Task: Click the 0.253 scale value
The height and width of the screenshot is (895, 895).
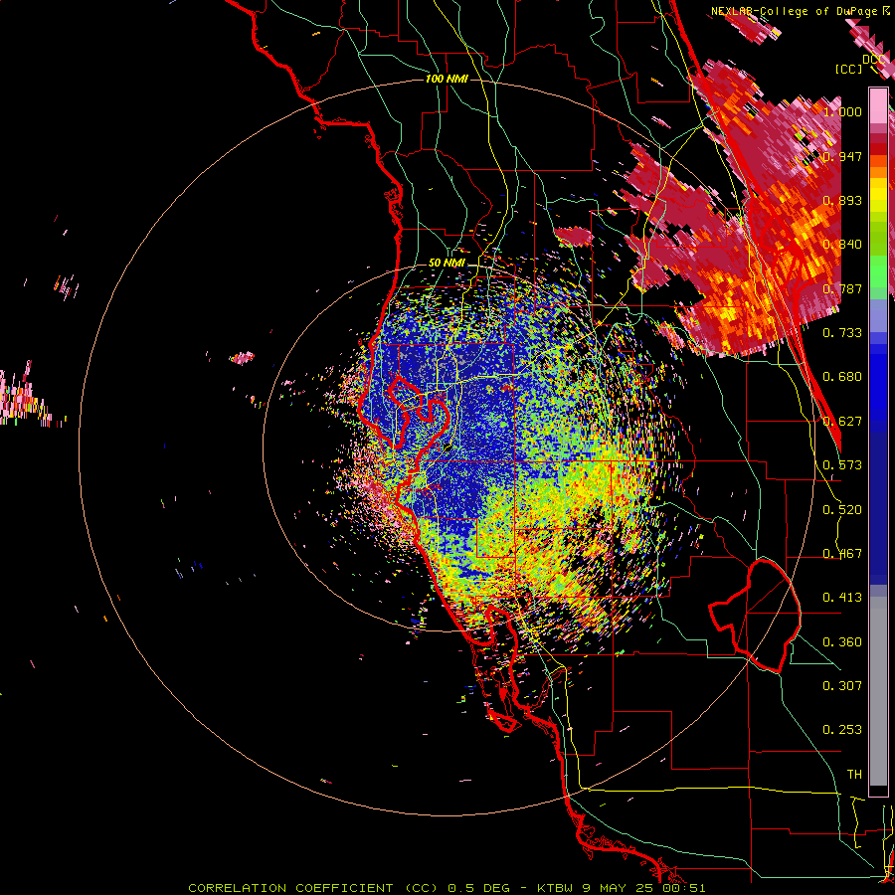Action: click(842, 730)
